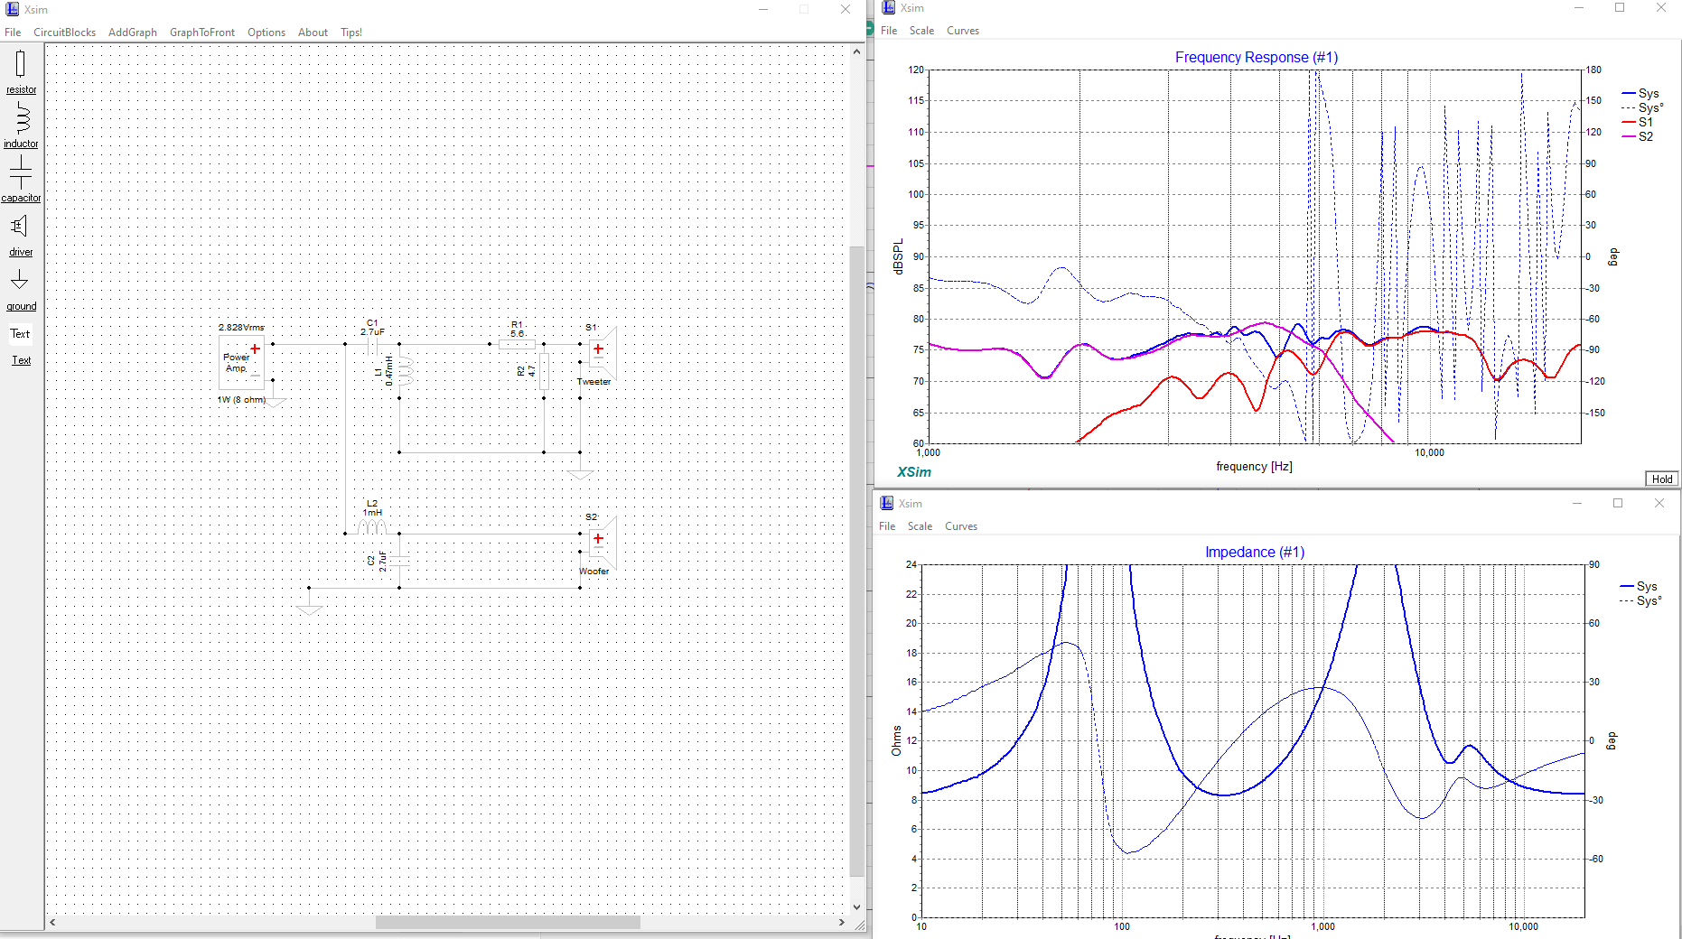Click the XSim logo text on frequency graph
1682x939 pixels.
coord(913,472)
